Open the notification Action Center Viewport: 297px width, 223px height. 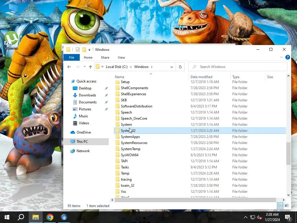[288, 217]
